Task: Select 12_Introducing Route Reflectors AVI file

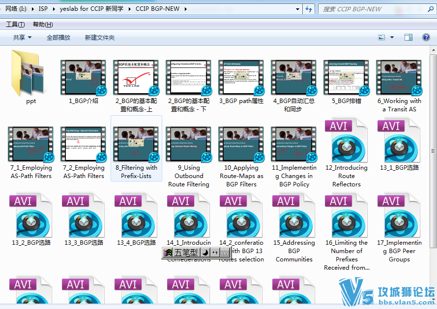Action: coord(347,153)
